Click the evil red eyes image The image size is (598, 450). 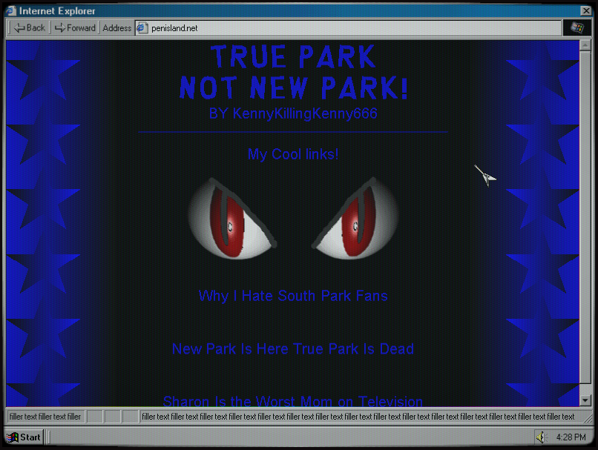293,219
